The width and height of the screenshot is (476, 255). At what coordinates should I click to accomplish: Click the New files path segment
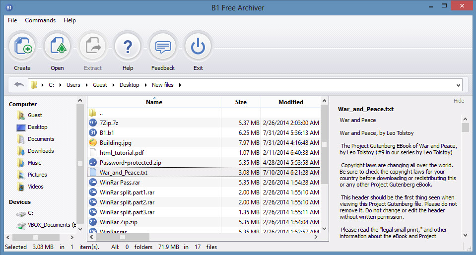[163, 85]
